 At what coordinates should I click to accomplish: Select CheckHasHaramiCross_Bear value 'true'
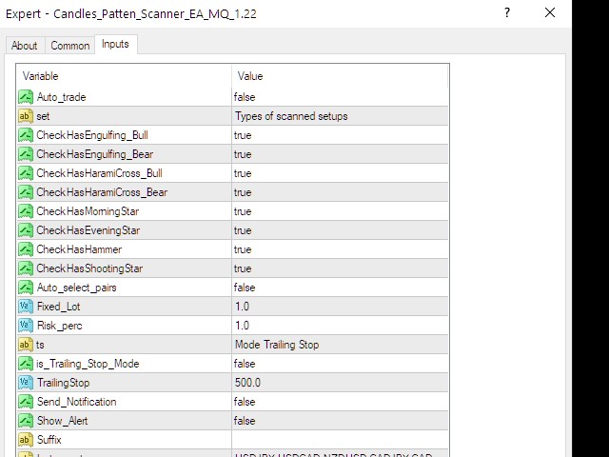[x=243, y=192]
